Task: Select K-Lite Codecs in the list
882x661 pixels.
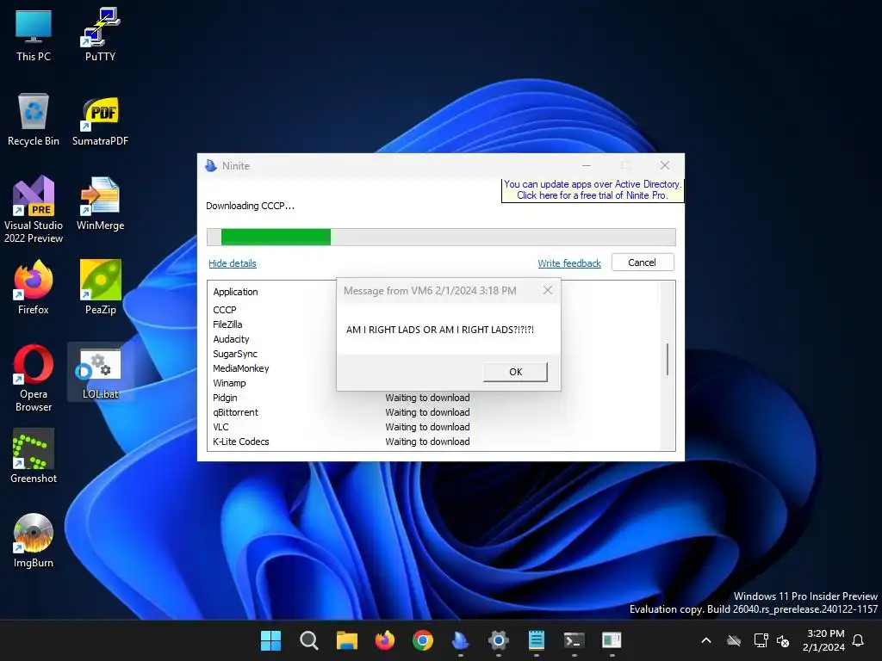Action: (241, 442)
